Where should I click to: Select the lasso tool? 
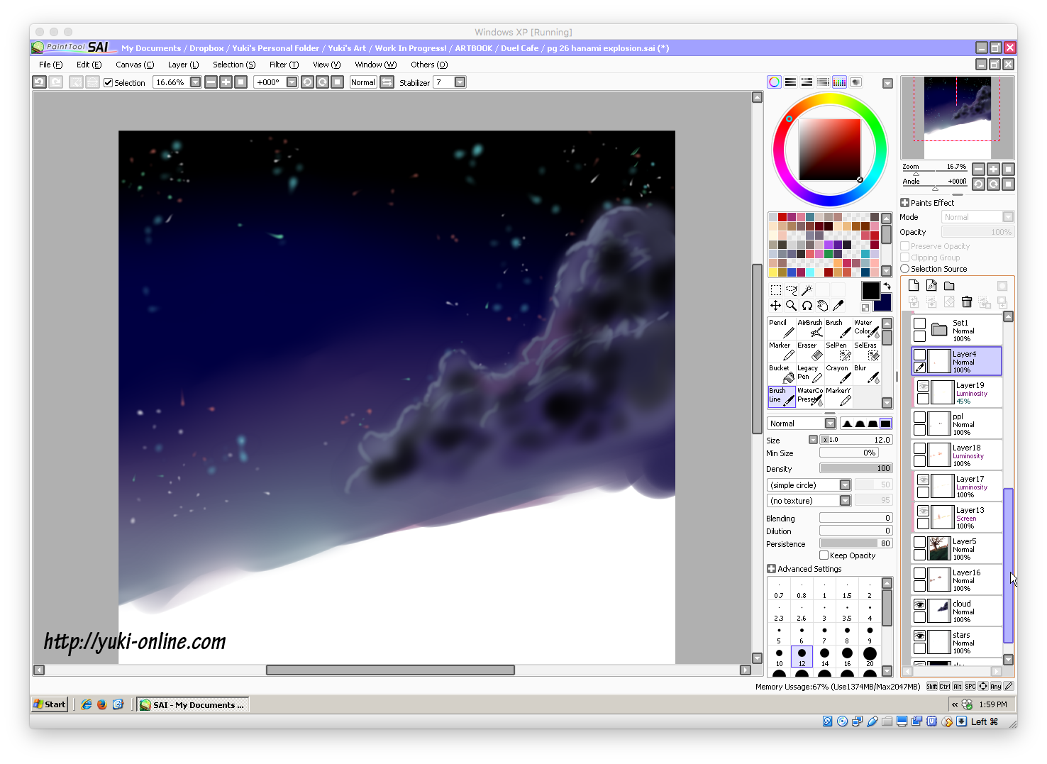click(x=791, y=290)
